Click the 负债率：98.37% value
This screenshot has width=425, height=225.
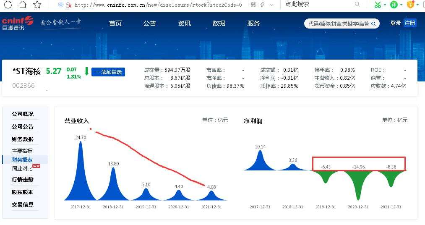point(225,86)
